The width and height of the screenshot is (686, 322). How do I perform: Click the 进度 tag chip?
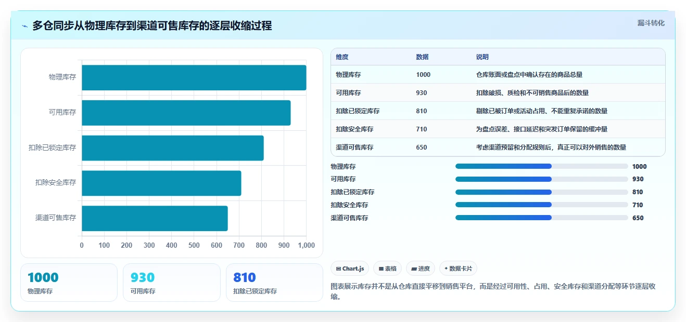pyautogui.click(x=421, y=269)
